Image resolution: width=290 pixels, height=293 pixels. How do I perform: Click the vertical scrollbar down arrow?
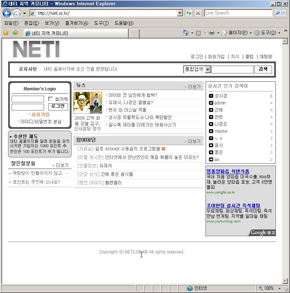(x=285, y=281)
